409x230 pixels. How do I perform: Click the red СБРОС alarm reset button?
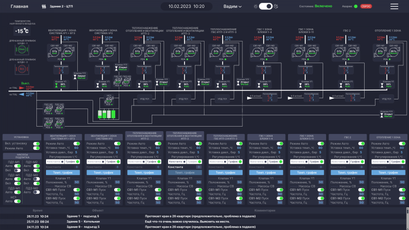pos(366,6)
